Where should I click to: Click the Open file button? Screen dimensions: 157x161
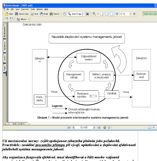pyautogui.click(x=9, y=14)
